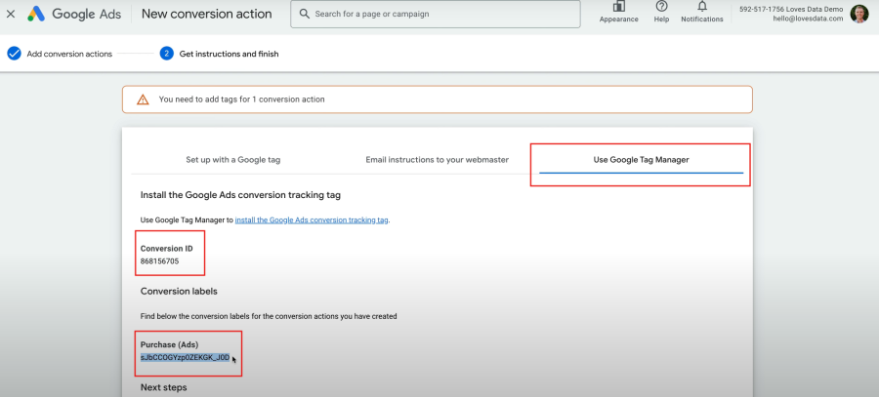Select the Get instructions and finish step
The image size is (879, 397).
coord(229,54)
